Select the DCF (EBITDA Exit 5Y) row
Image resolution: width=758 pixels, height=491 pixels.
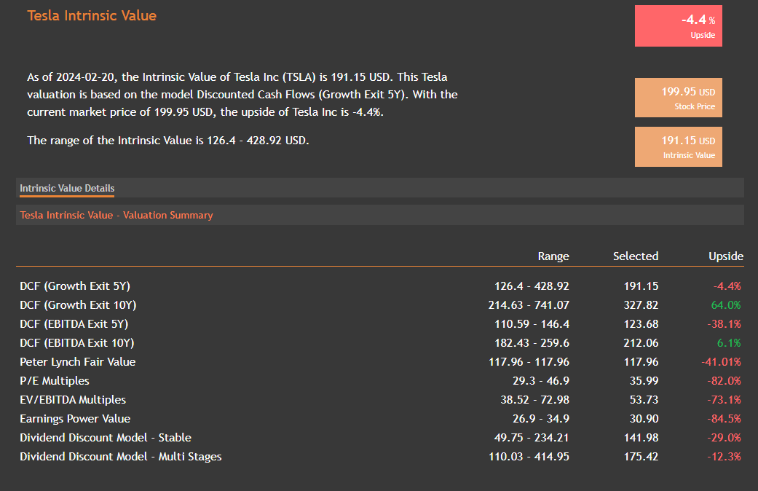point(74,324)
